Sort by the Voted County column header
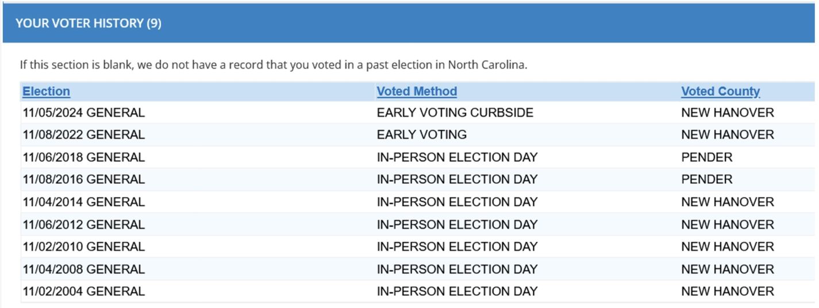 click(720, 91)
